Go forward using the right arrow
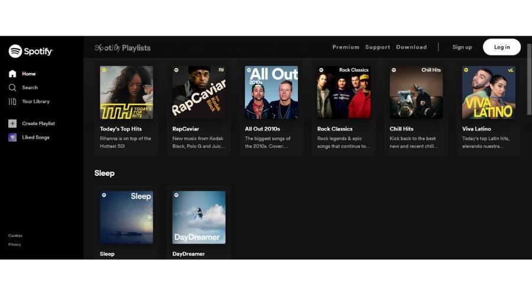Image resolution: width=532 pixels, height=295 pixels. tap(116, 47)
